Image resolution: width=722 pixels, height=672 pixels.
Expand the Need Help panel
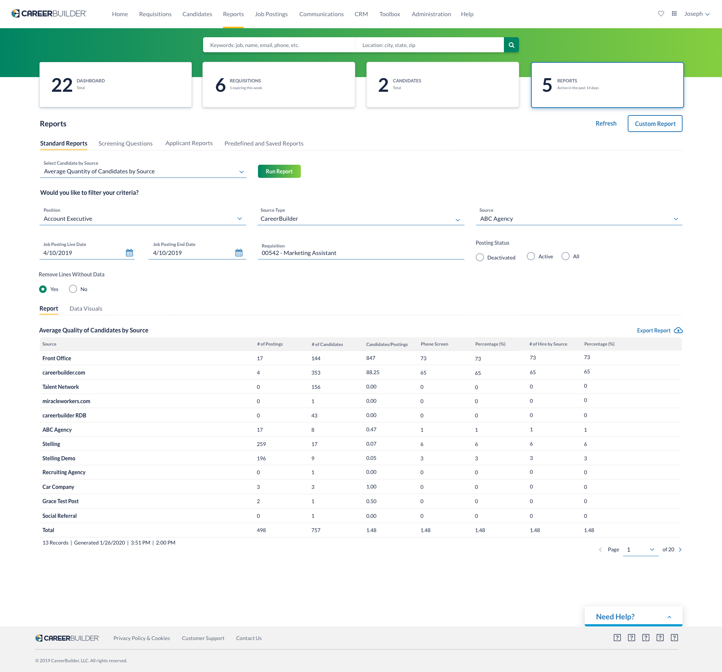coord(669,617)
